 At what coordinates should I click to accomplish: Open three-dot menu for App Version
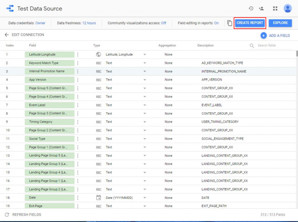coord(78,80)
